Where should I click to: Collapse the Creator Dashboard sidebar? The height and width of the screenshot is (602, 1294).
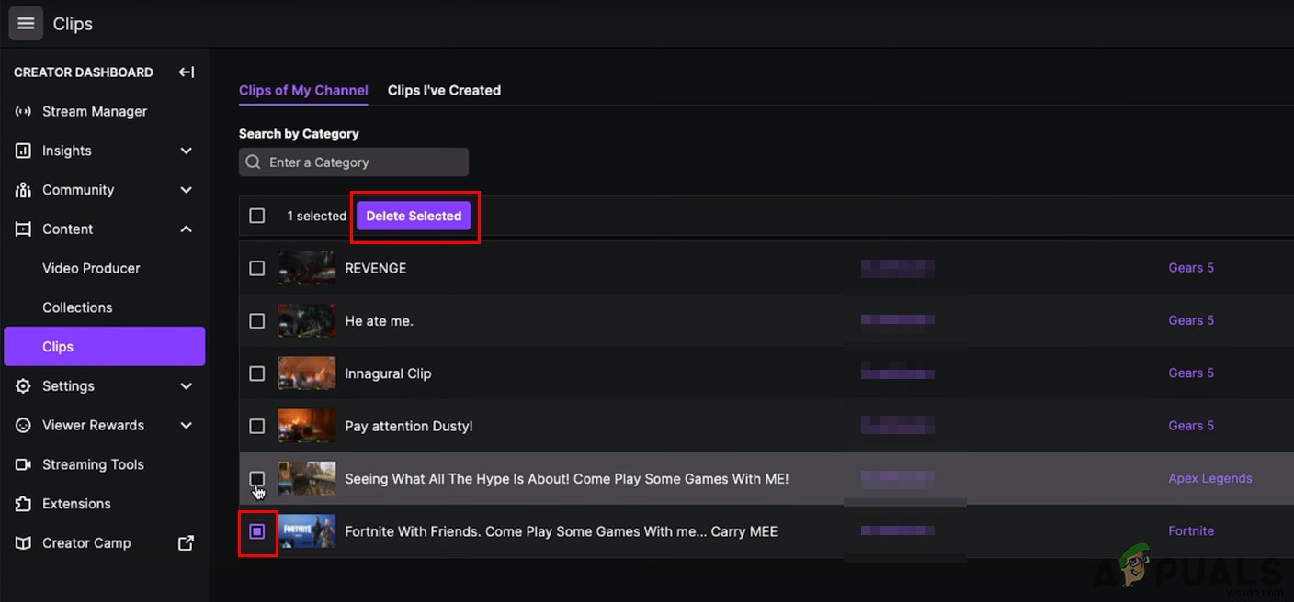click(186, 72)
